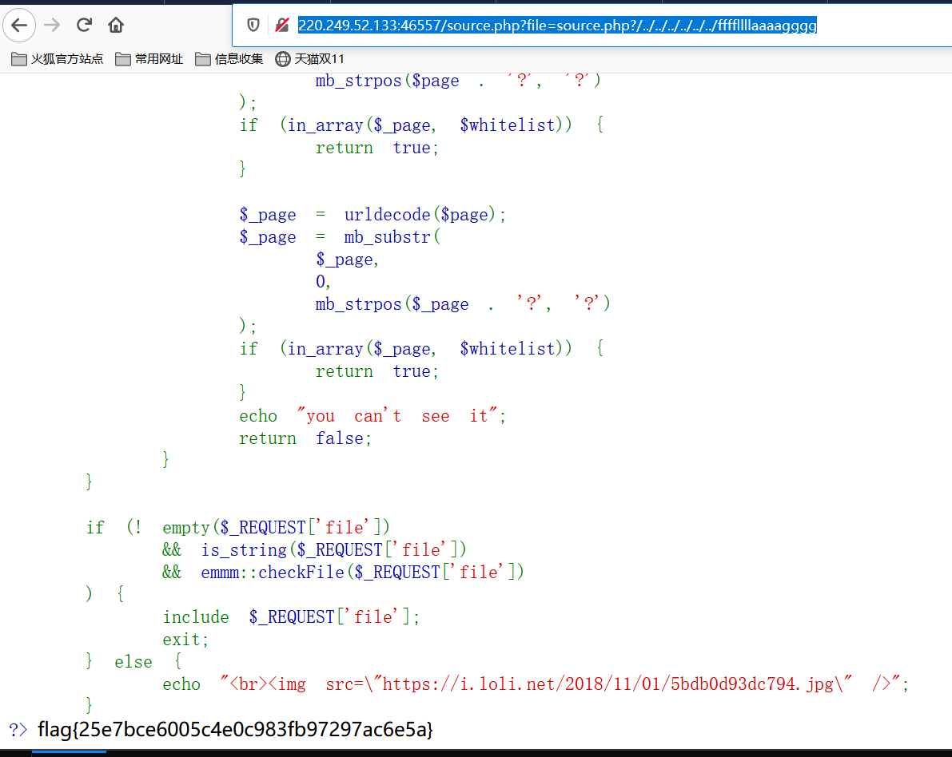Open the tracking protection shield icon
The width and height of the screenshot is (952, 757).
253,26
